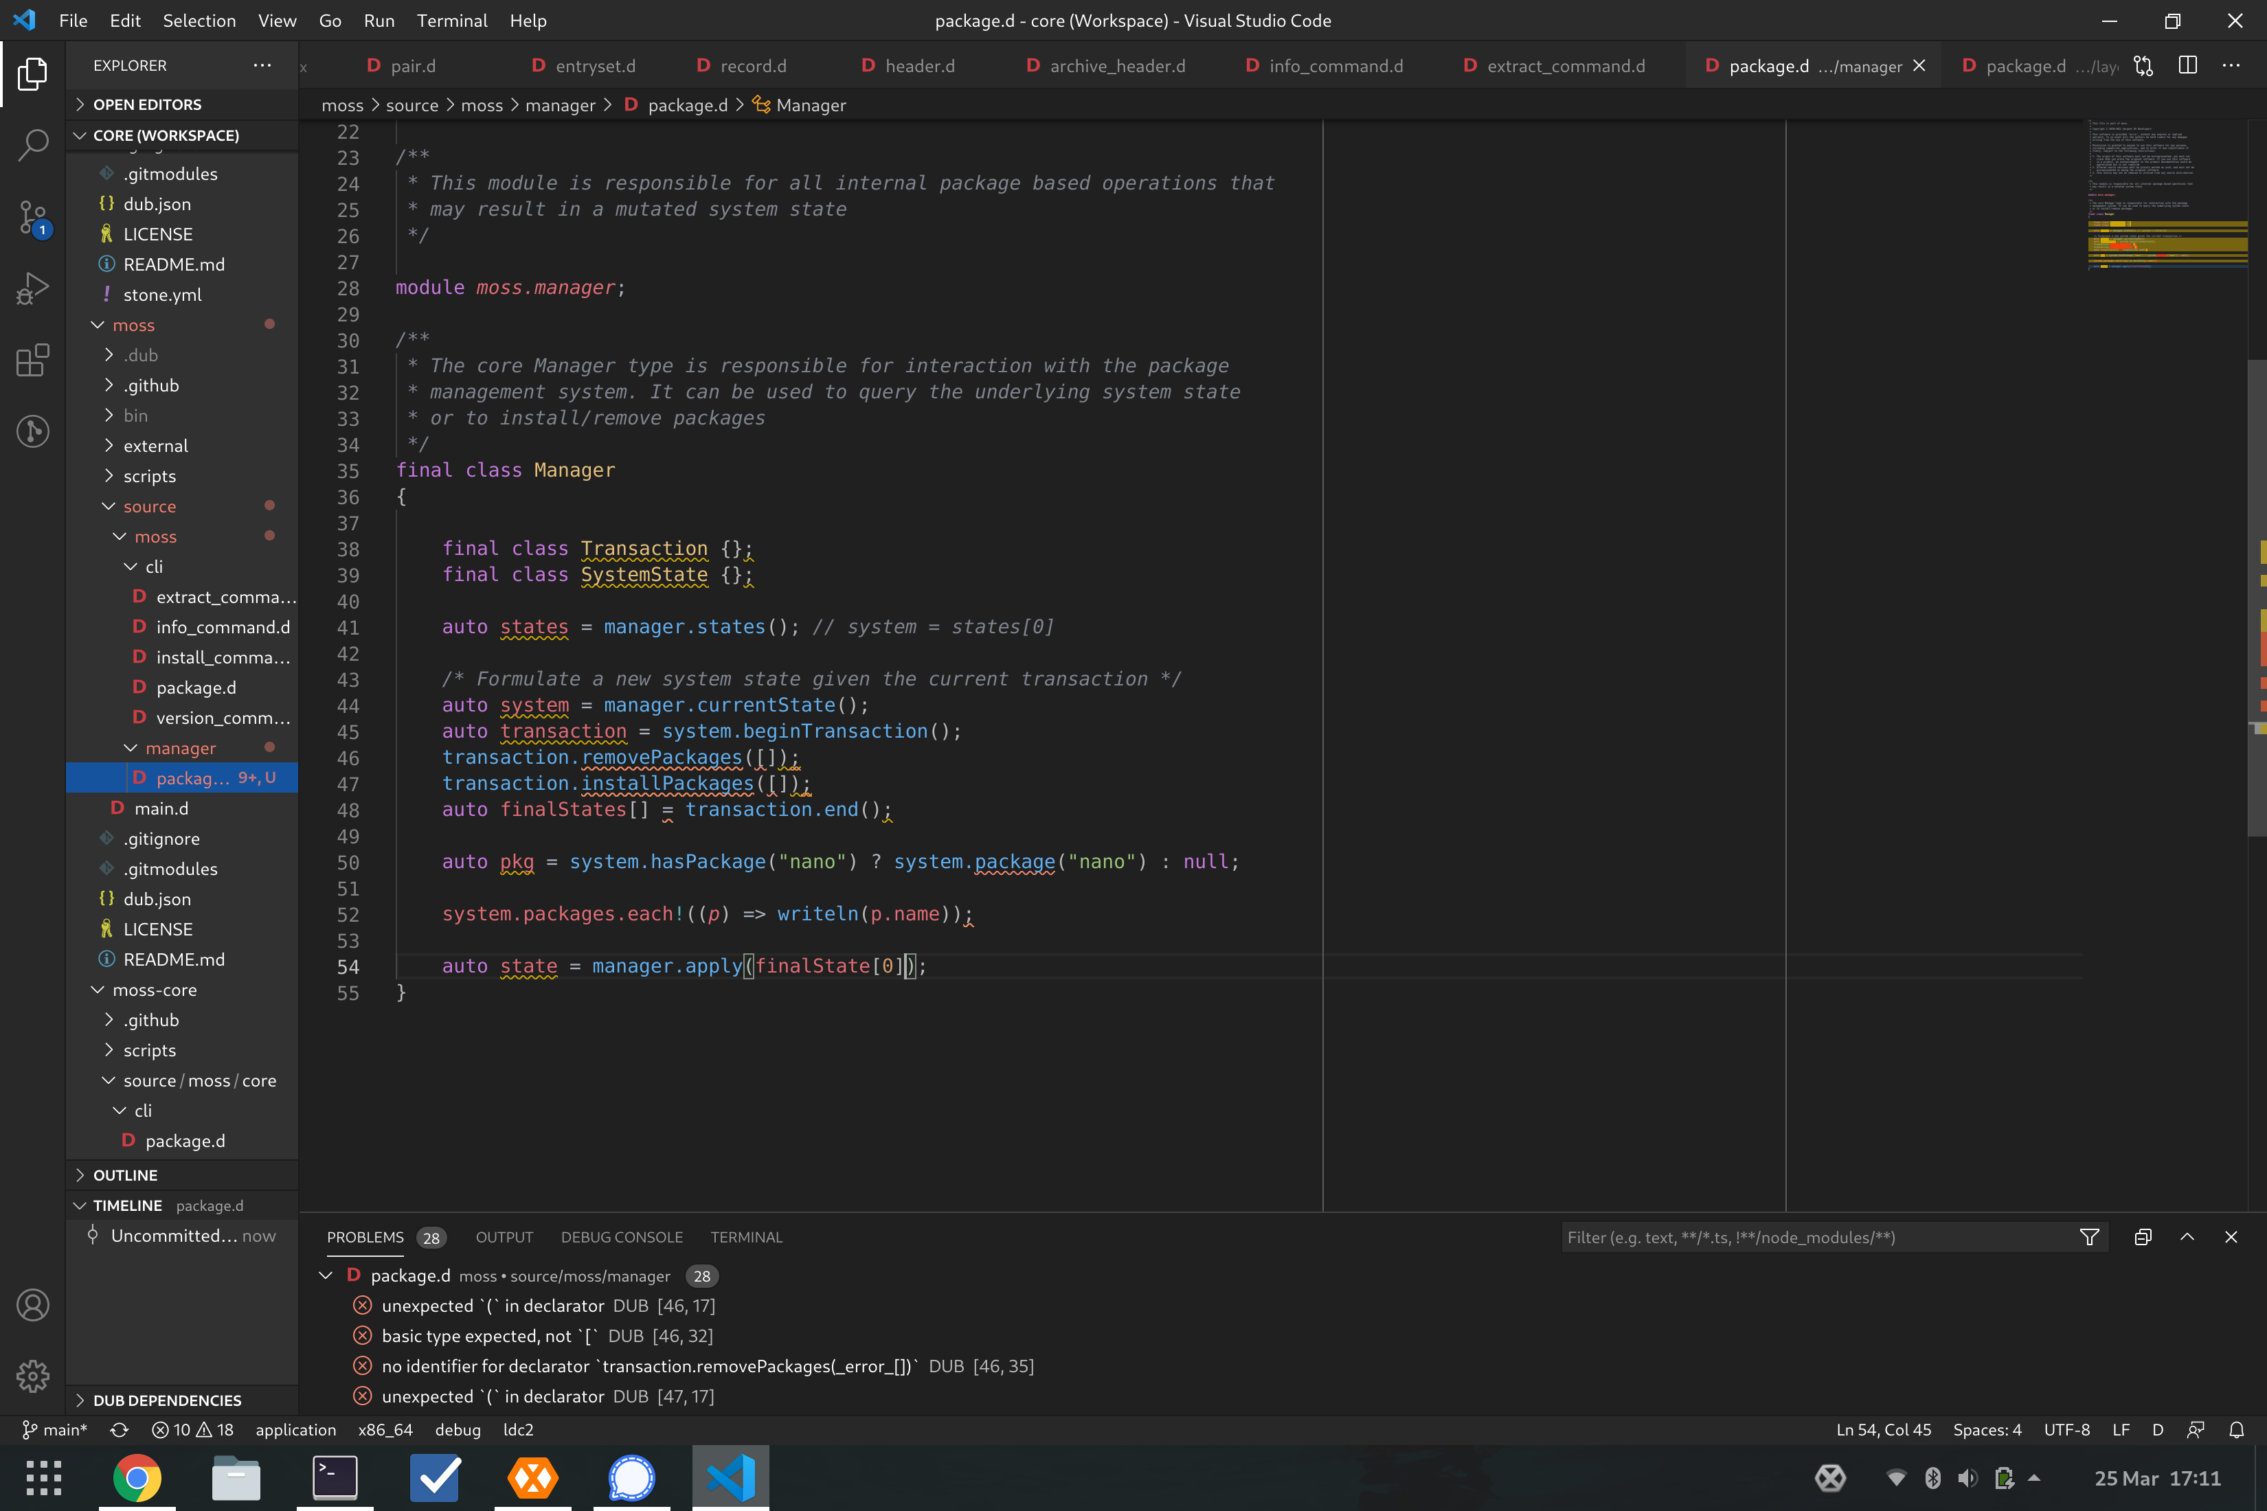Screen dimensions: 2267x1511
Task: Click the feedback icon in status bar
Action: pos(2197,1430)
